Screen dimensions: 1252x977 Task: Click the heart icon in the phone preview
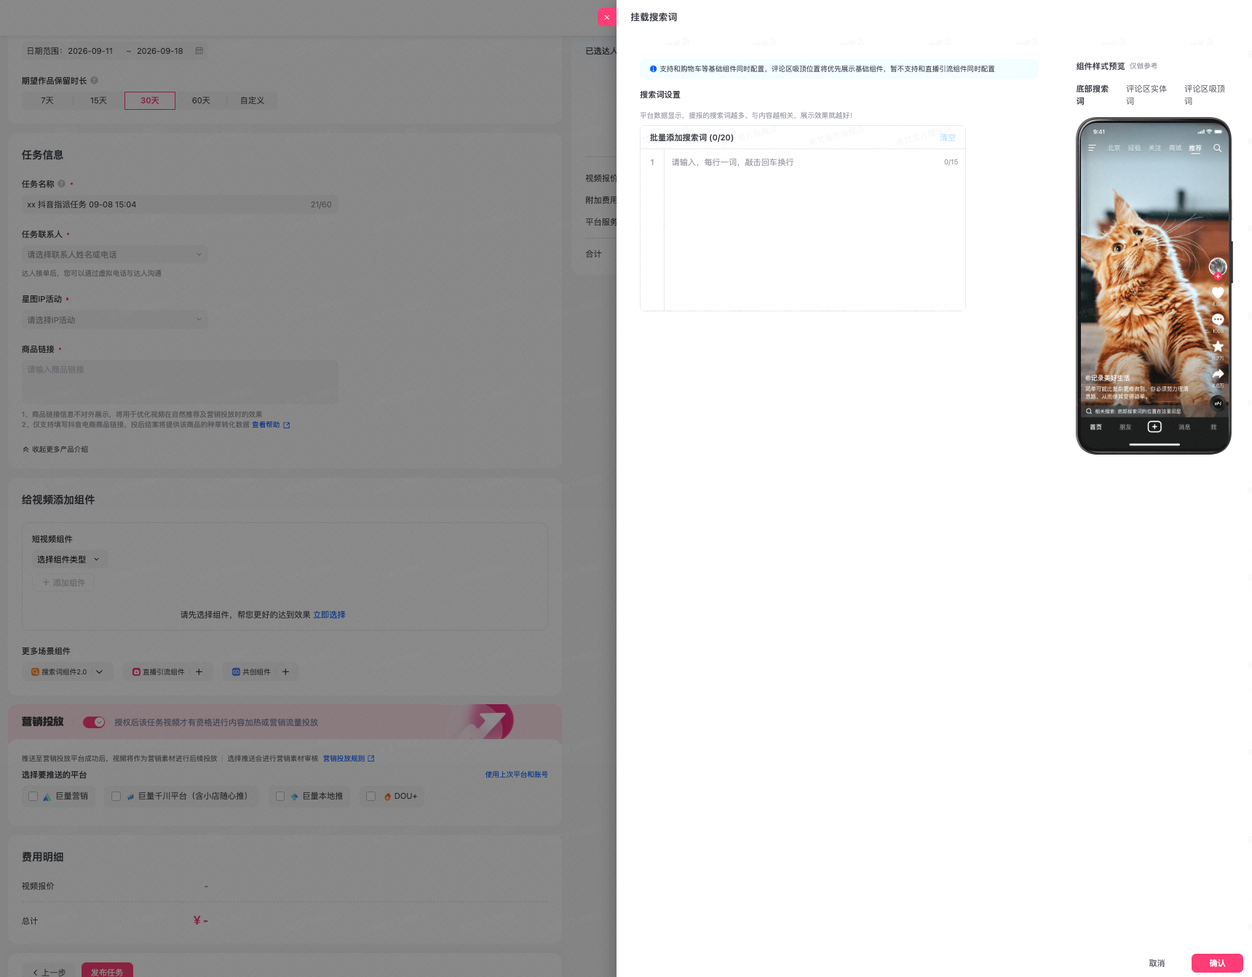pos(1218,292)
